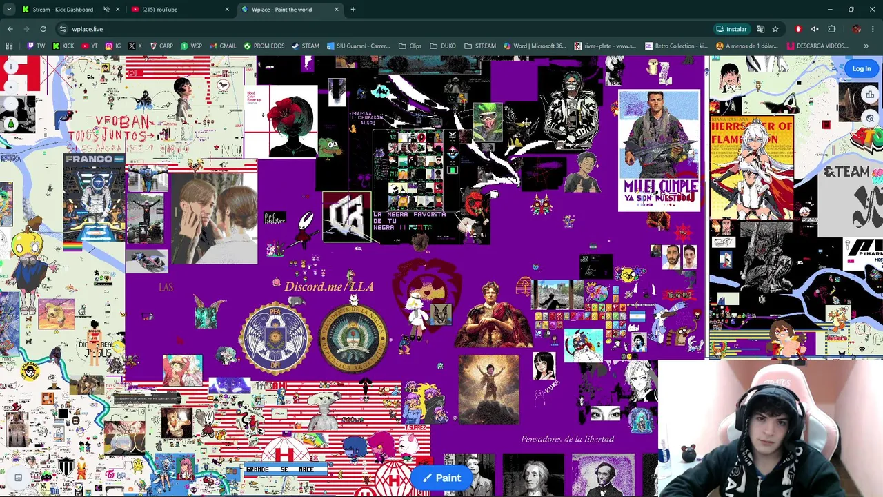This screenshot has height=497, width=883.
Task: Unmute the Kick Dashboard tab audio icon
Action: click(106, 10)
